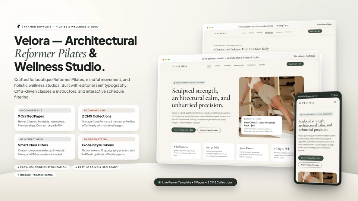Open Contact in the front desktop mockup navigation

tap(262, 65)
